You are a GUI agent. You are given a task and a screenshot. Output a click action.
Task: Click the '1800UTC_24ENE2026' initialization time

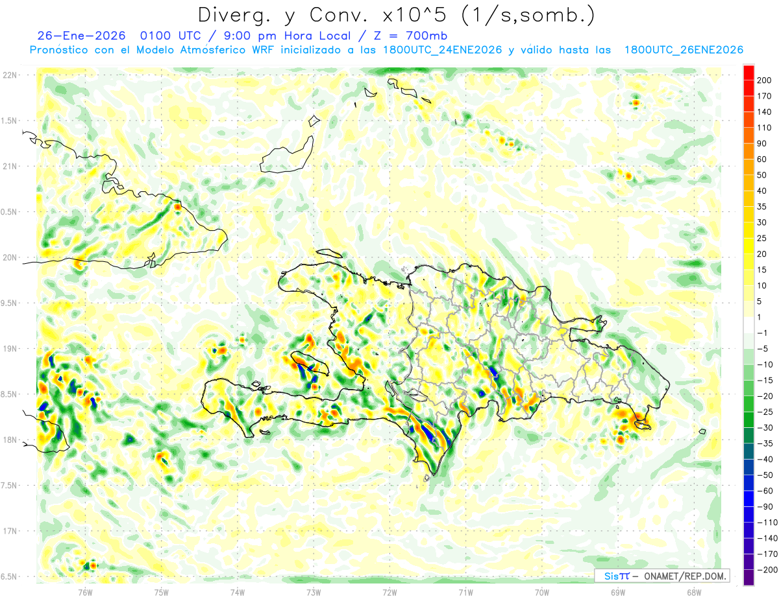(442, 50)
